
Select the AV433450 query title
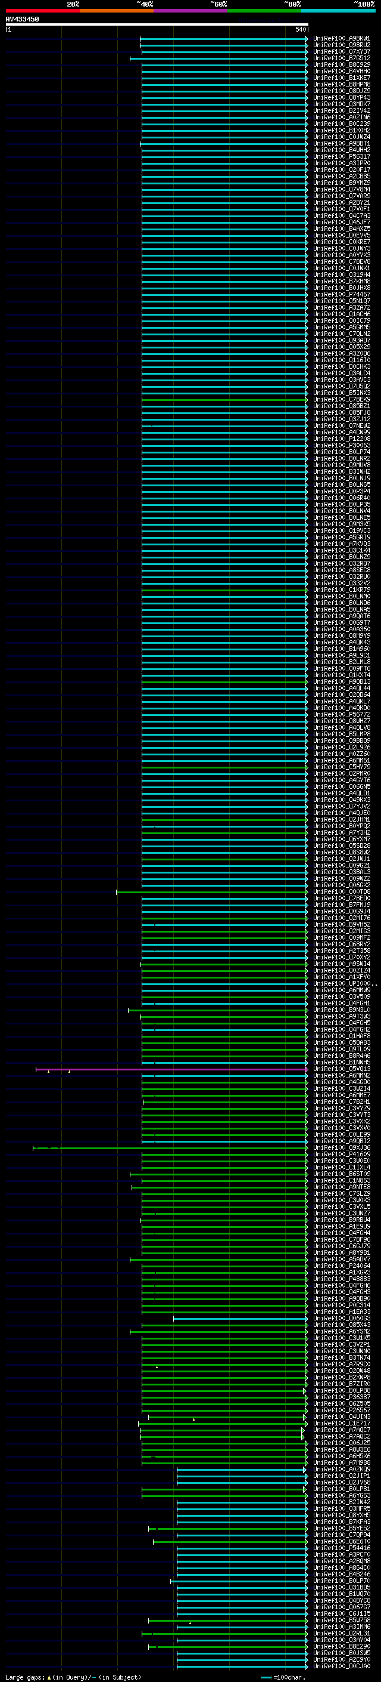22,19
